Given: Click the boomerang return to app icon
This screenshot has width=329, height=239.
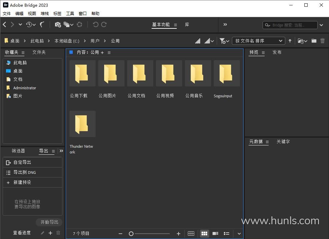Looking at the screenshot, I should pos(42,24).
